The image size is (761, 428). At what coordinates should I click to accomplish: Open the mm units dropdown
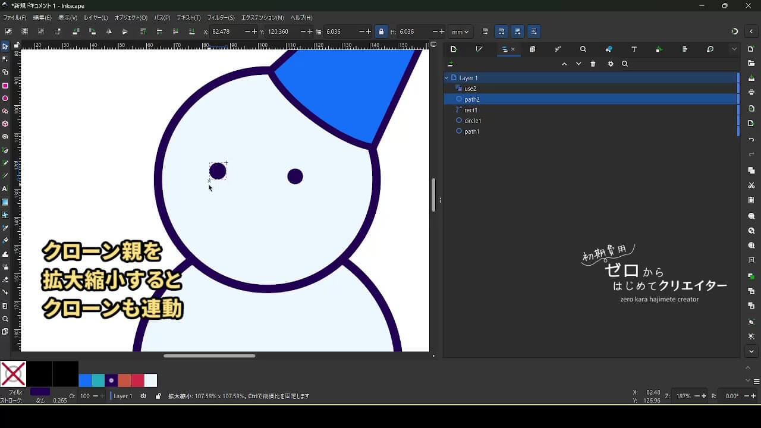(460, 32)
